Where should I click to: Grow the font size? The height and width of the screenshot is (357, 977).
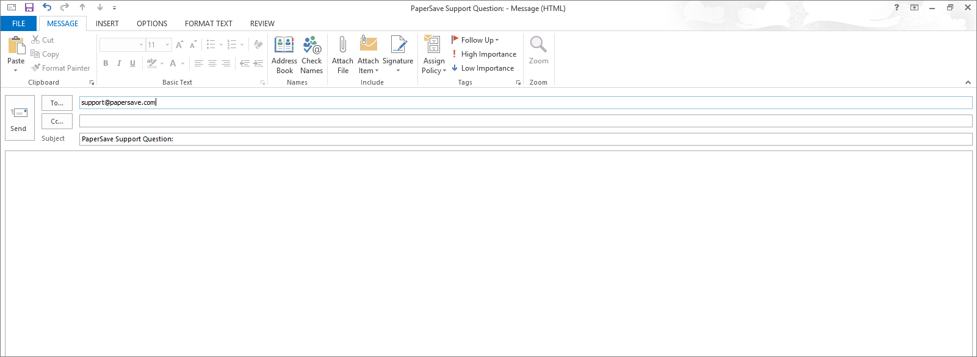179,44
